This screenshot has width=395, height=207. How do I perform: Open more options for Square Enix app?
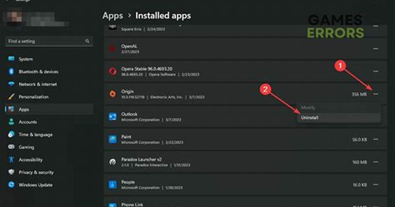376,26
